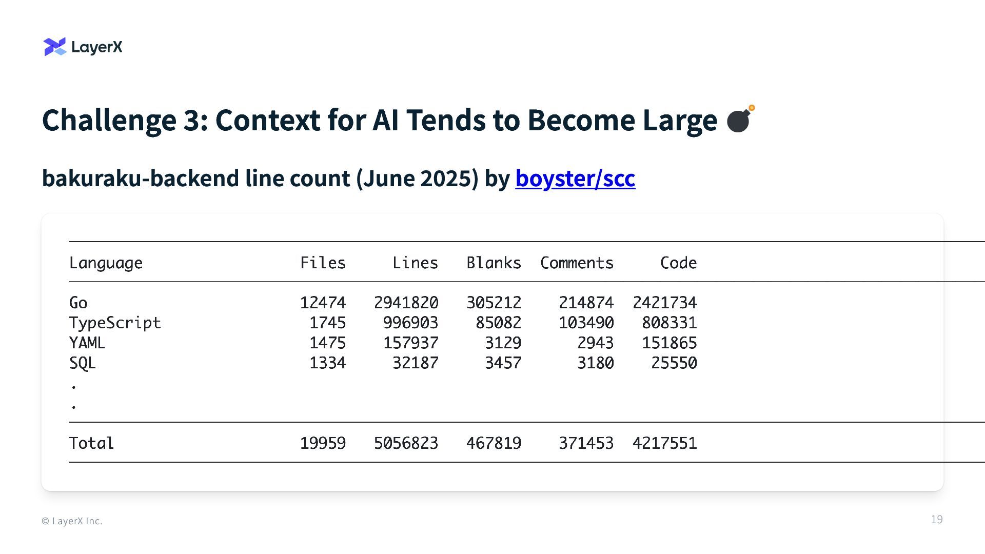Click the Challenge 3 slide title
This screenshot has height=554, width=985.
pos(379,120)
